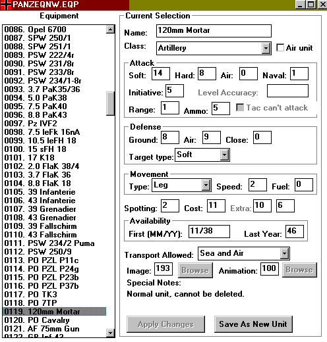
Task: Select 0105. 39 Infanterie entry
Action: click(55, 192)
